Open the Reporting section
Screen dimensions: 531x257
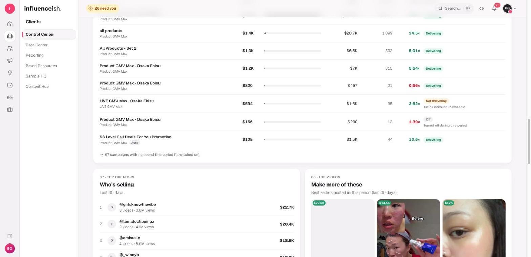35,55
